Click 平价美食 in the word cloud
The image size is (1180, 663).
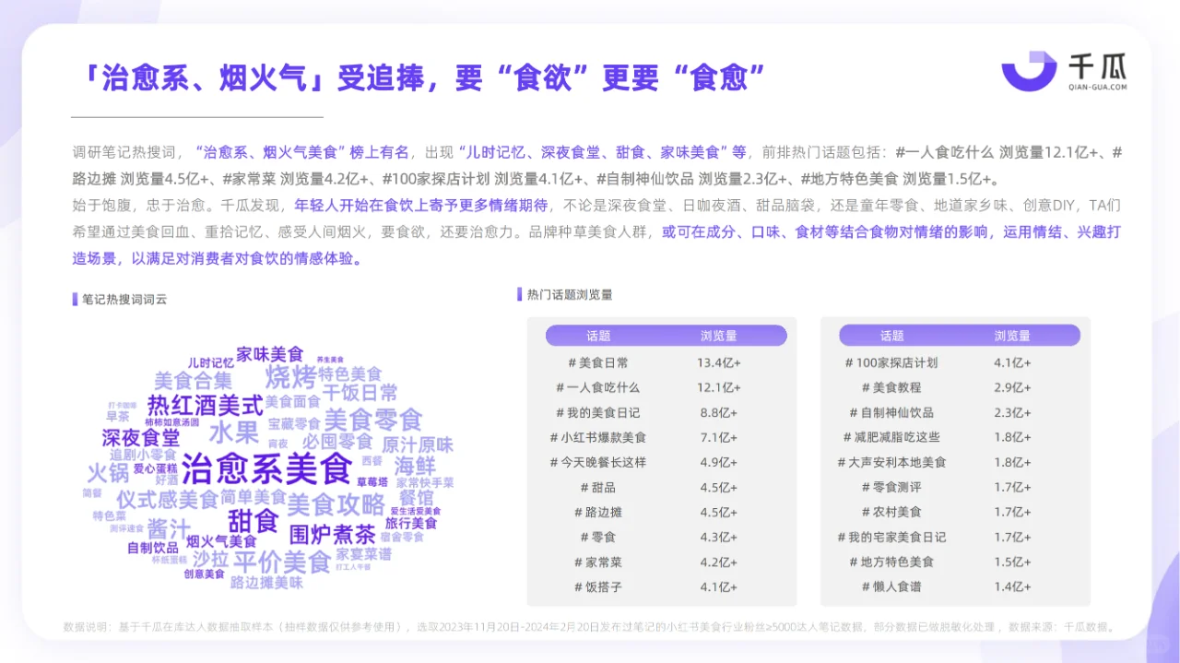pyautogui.click(x=282, y=562)
